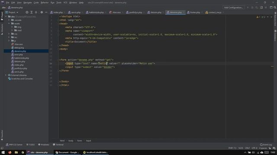Open the Project view dropdown
277x155 pixels.
[x=12, y=12]
